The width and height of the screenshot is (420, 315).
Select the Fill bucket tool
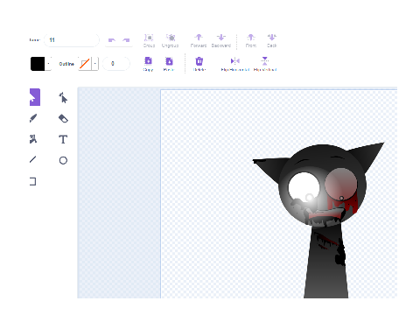(33, 139)
